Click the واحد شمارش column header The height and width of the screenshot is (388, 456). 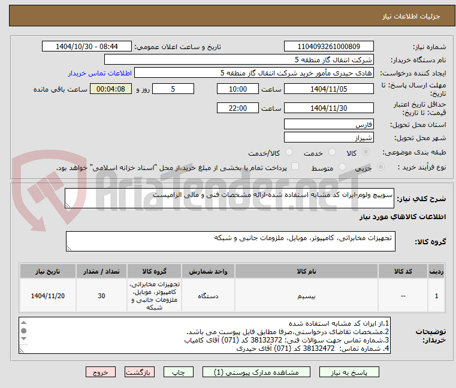pos(208,271)
